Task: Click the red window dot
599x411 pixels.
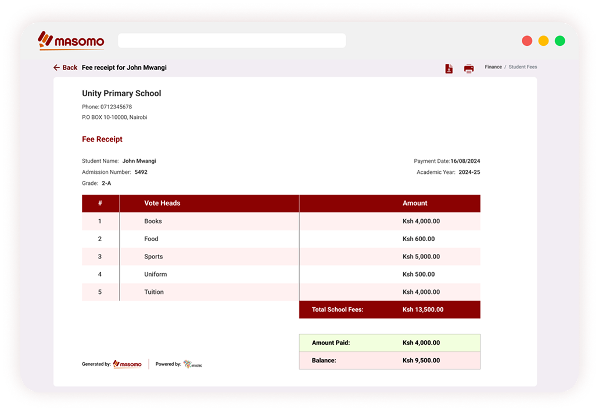Action: [x=527, y=41]
